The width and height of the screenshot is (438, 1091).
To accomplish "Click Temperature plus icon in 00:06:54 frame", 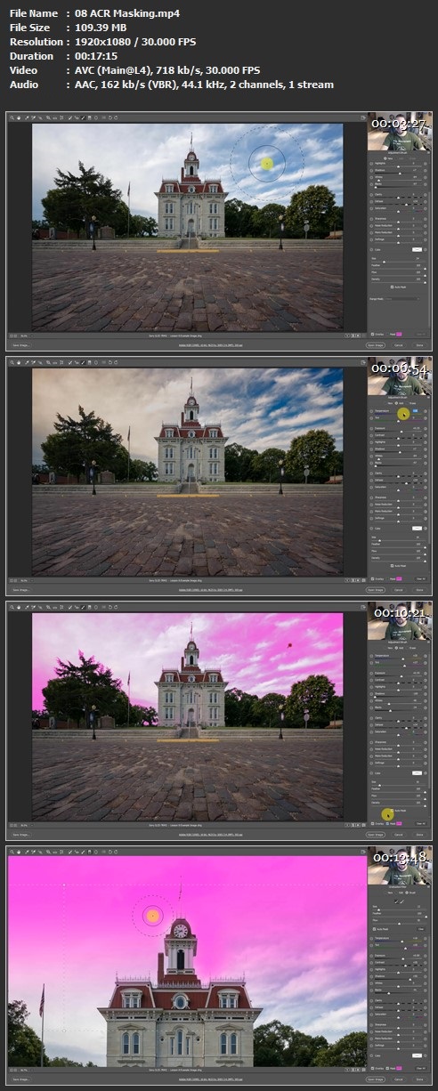I will tap(426, 411).
